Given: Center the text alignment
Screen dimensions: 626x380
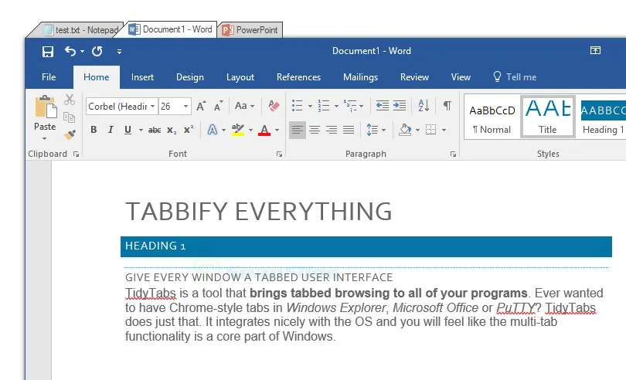Looking at the screenshot, I should click(x=315, y=130).
